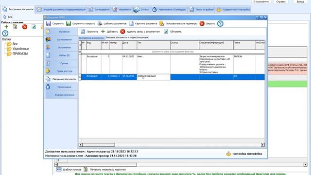Switch to main Внешние документы и корреспонденция tab

tap(61, 10)
